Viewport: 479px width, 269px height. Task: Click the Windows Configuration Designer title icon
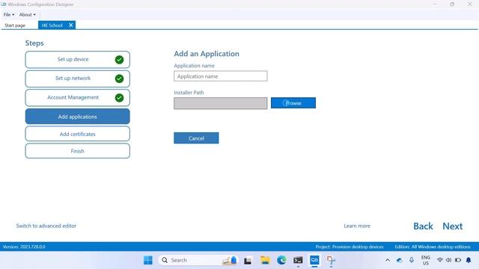click(x=3, y=4)
